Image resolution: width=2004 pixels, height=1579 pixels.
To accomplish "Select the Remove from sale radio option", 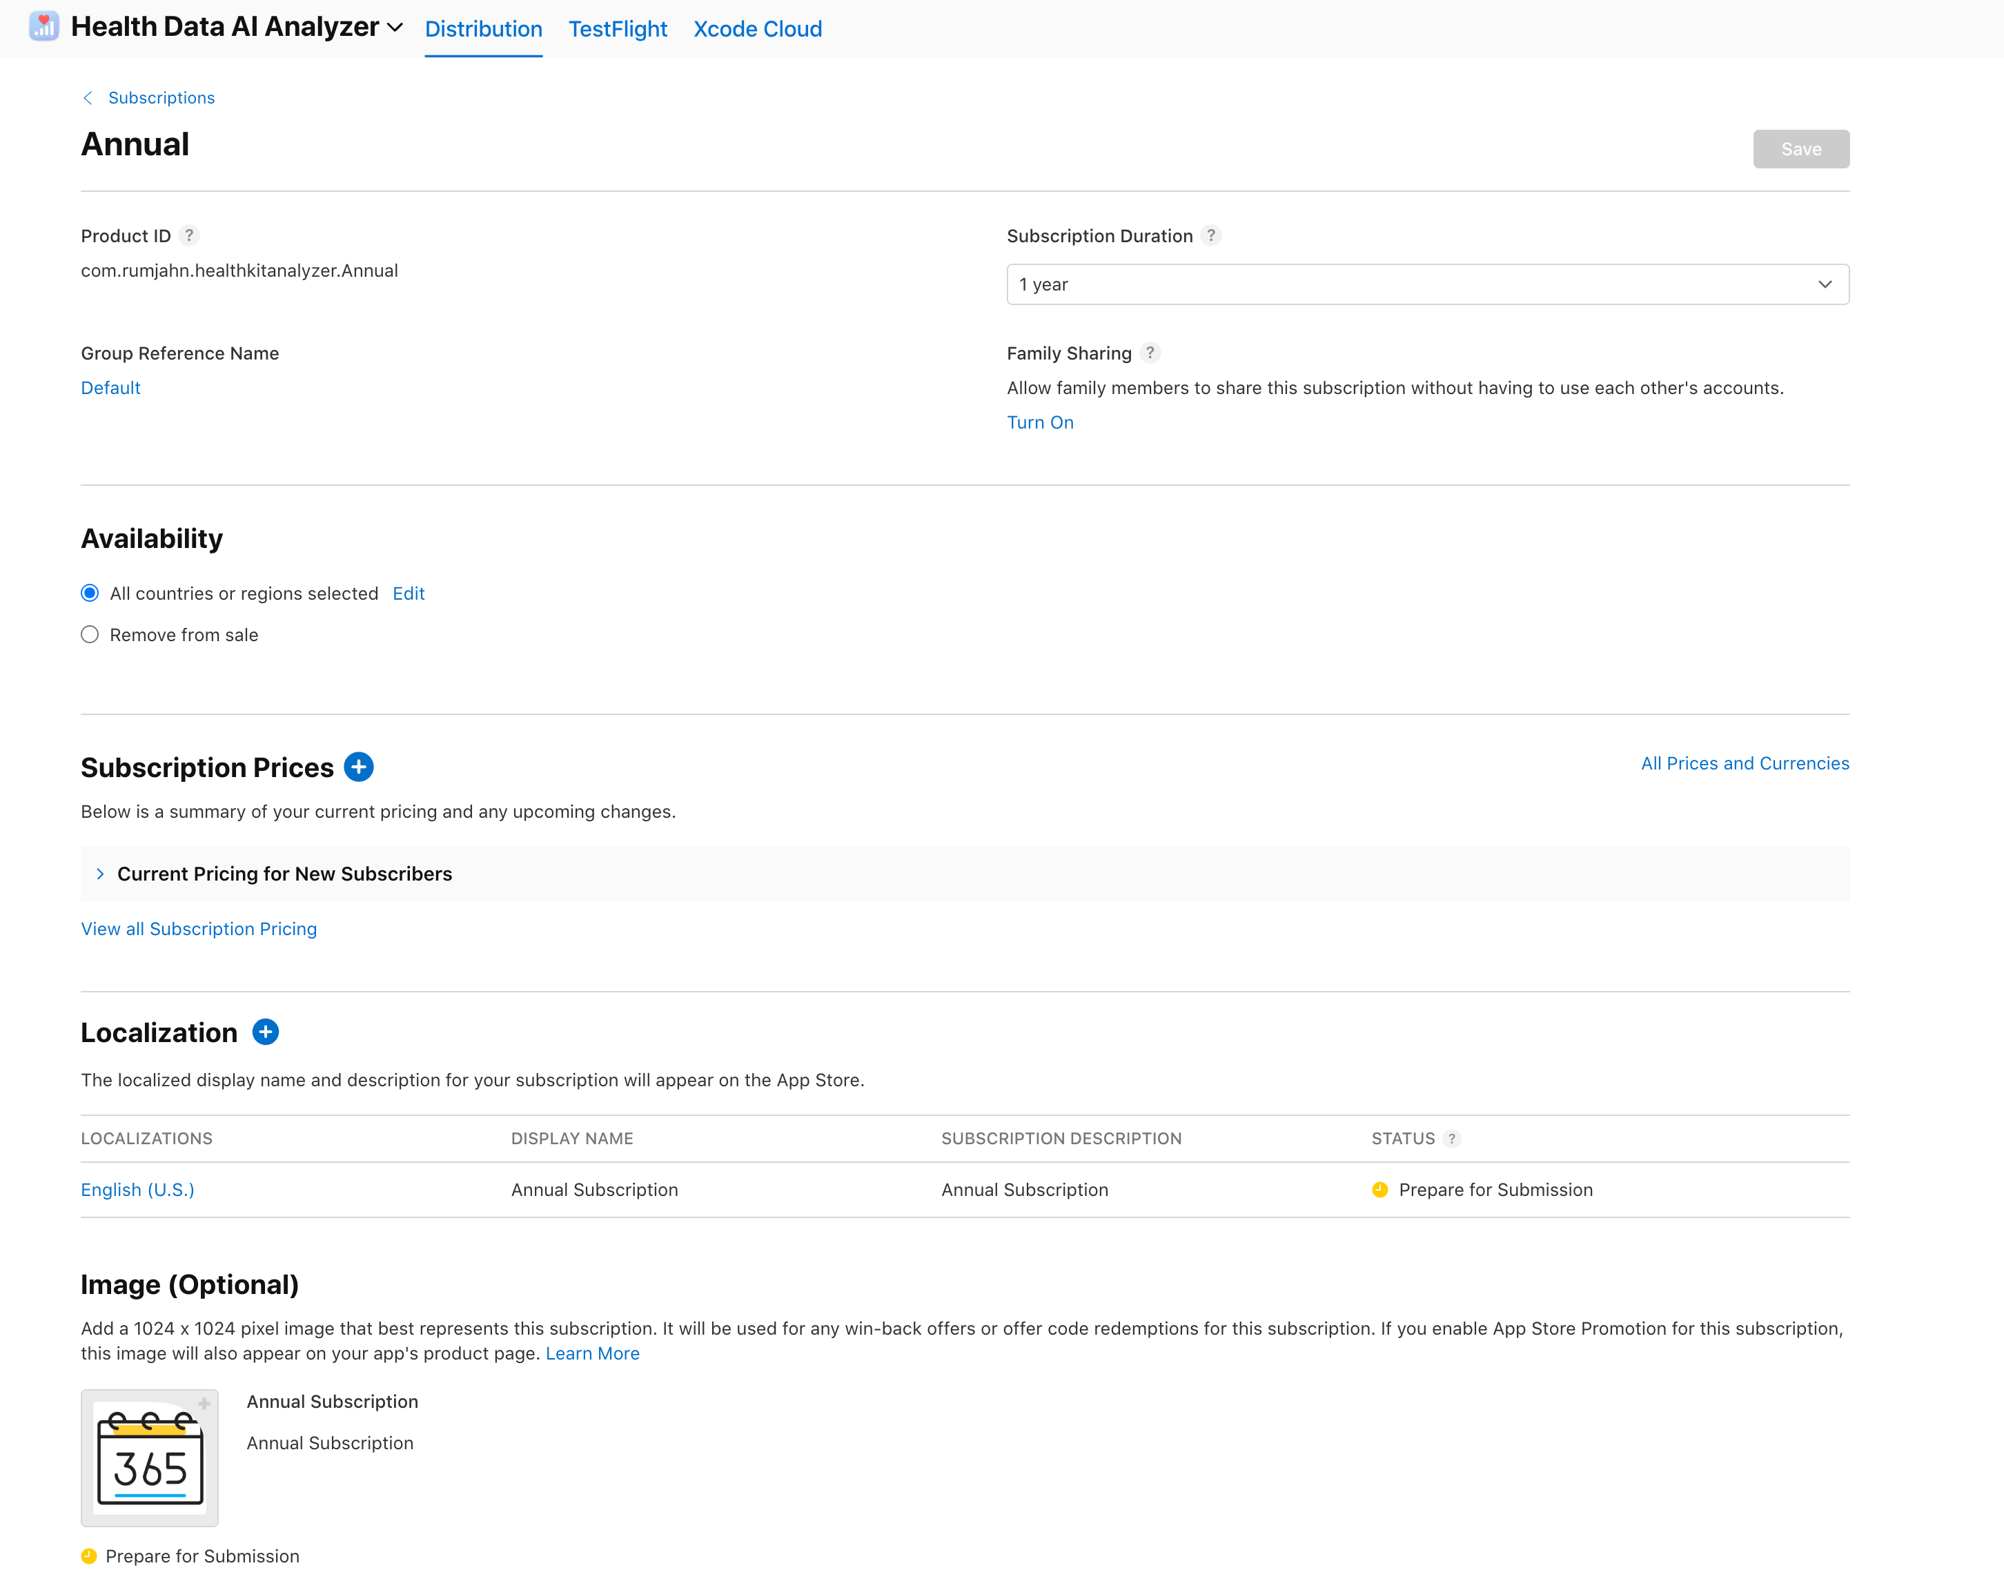I will point(90,634).
